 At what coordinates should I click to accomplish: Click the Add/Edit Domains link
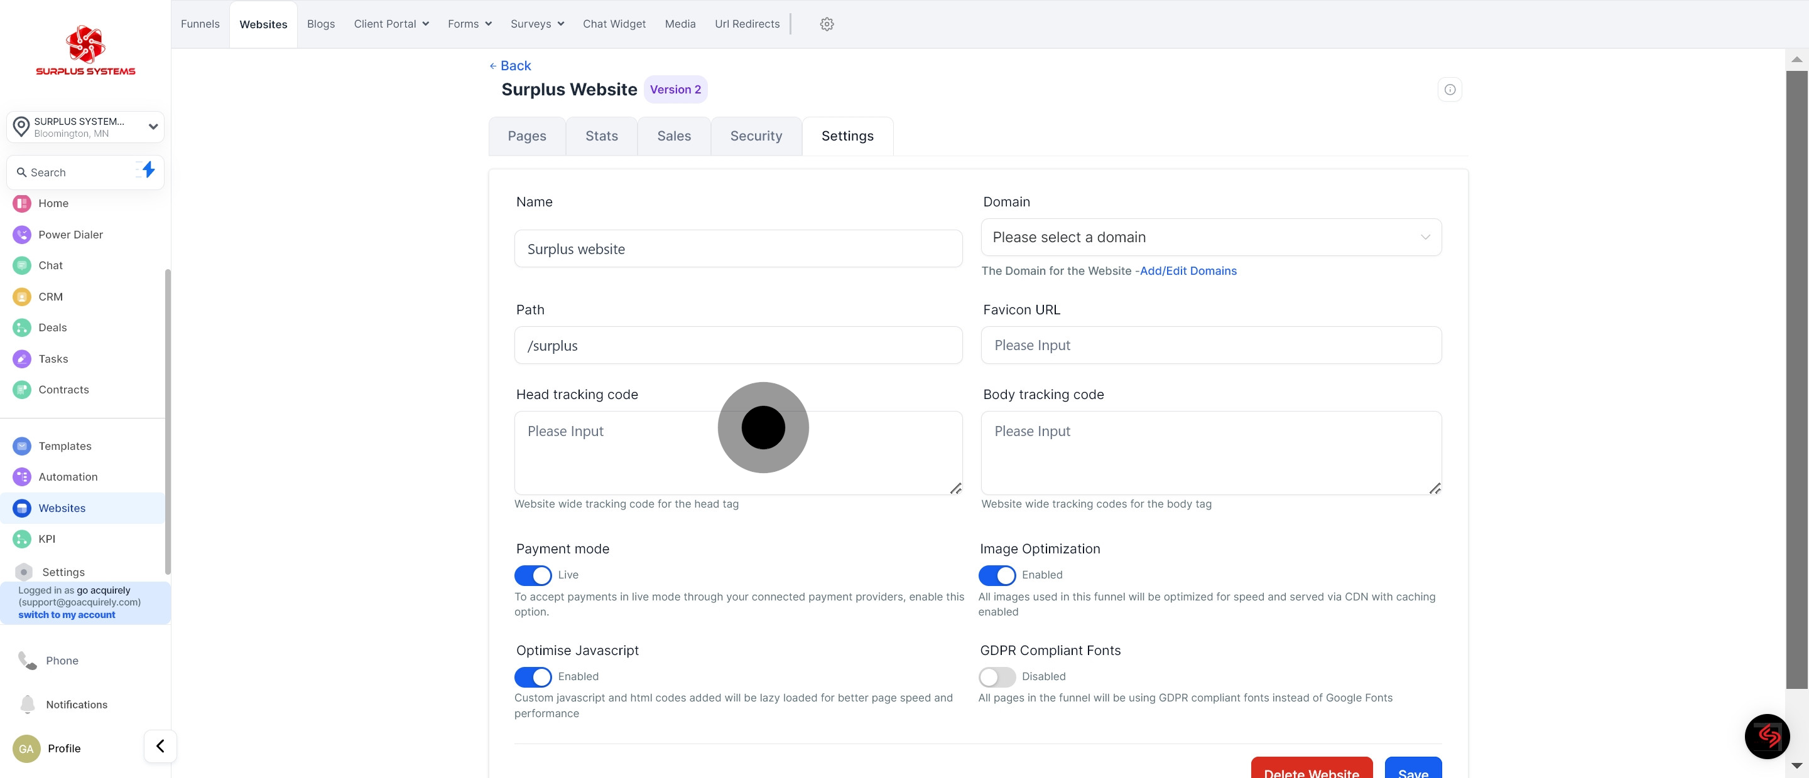[1188, 271]
